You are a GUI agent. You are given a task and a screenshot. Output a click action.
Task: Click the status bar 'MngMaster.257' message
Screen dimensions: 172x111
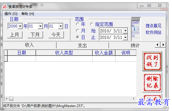(x=44, y=106)
